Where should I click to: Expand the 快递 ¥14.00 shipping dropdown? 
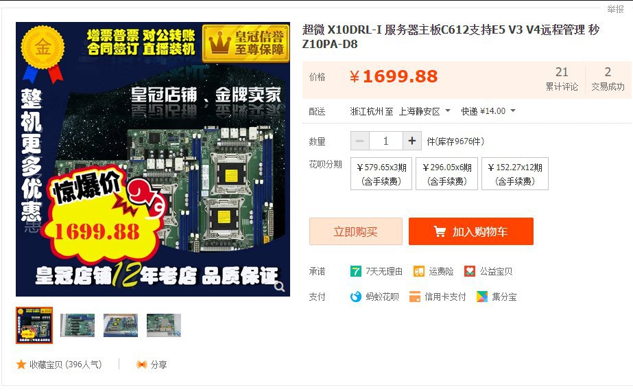488,111
